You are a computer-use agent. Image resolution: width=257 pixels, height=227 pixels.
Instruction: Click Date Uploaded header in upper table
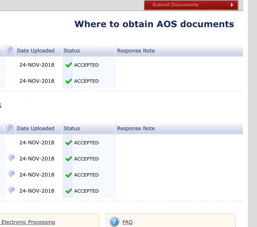[36, 51]
